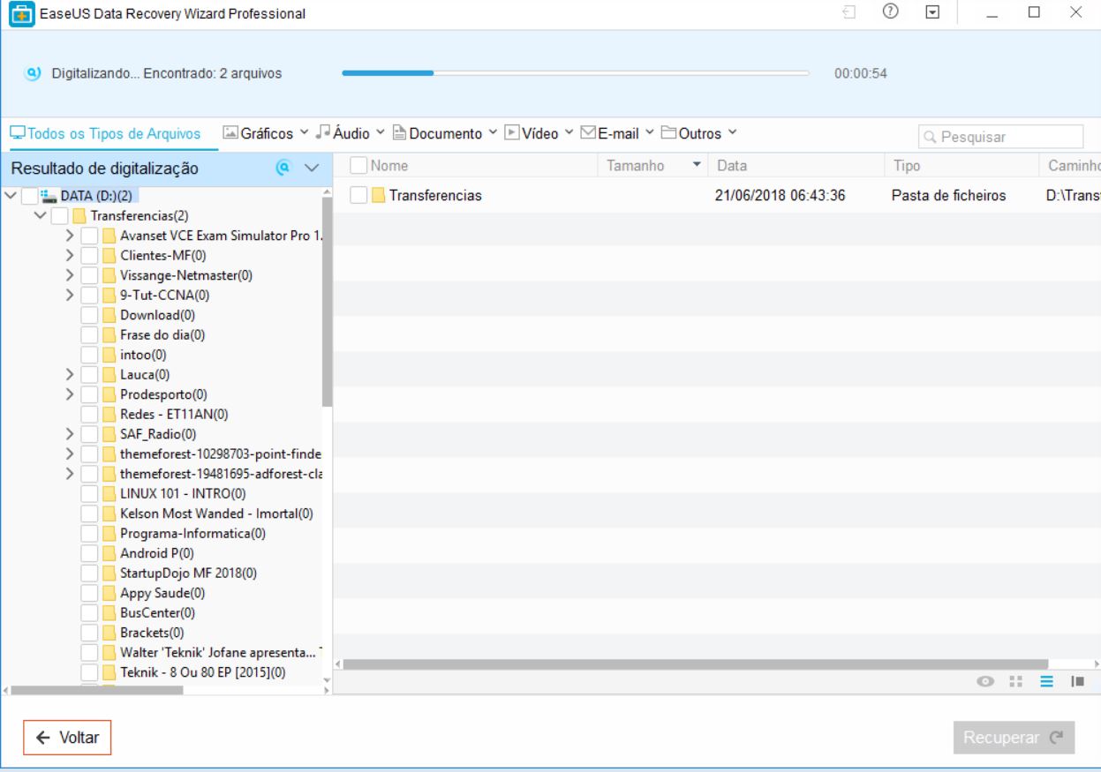Click the import scan status icon in title bar
Screen dimensions: 1101x772
pyautogui.click(x=849, y=12)
